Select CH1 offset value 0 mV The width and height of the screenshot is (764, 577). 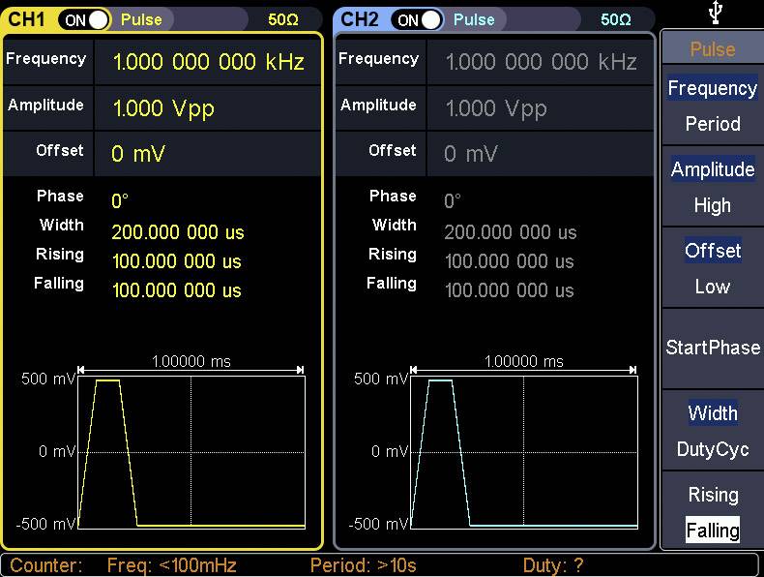132,154
